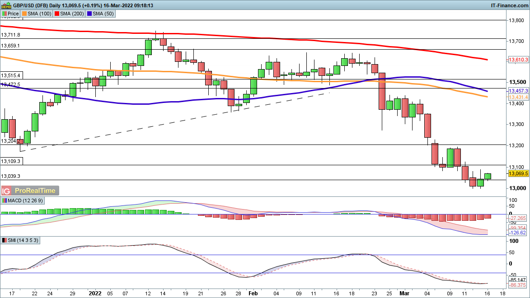530x298 pixels.
Task: Click the SMI indicator icon beside its label
Action: click(5, 241)
